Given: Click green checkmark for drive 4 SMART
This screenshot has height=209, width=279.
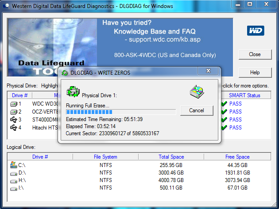Looking at the screenshot, I should pyautogui.click(x=224, y=128).
